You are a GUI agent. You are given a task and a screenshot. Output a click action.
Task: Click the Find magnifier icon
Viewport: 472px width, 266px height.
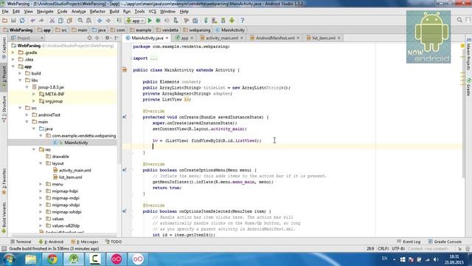coord(80,21)
